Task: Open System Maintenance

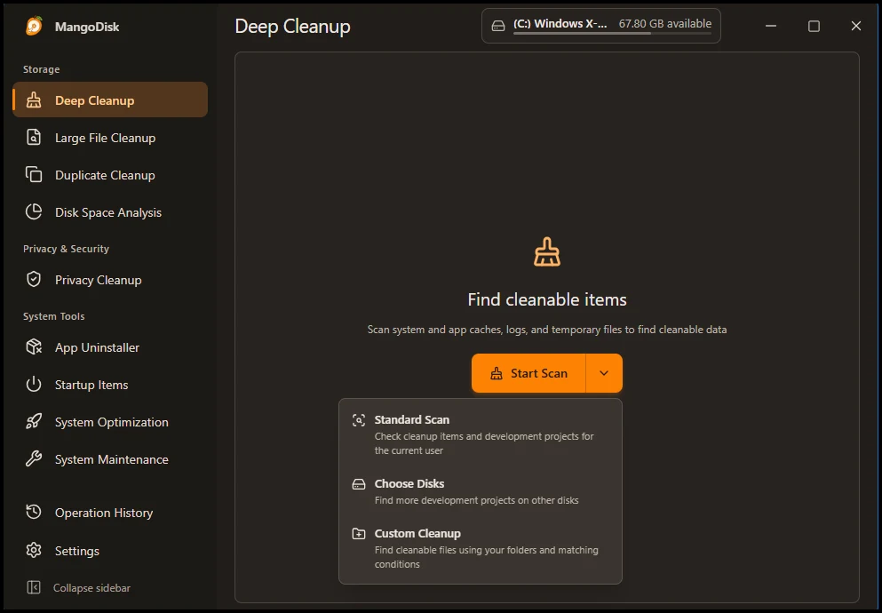Action: pos(111,459)
